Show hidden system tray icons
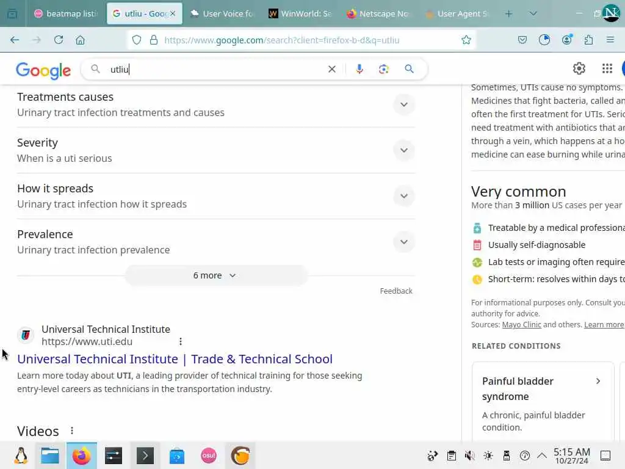The height and width of the screenshot is (469, 625). click(x=541, y=456)
